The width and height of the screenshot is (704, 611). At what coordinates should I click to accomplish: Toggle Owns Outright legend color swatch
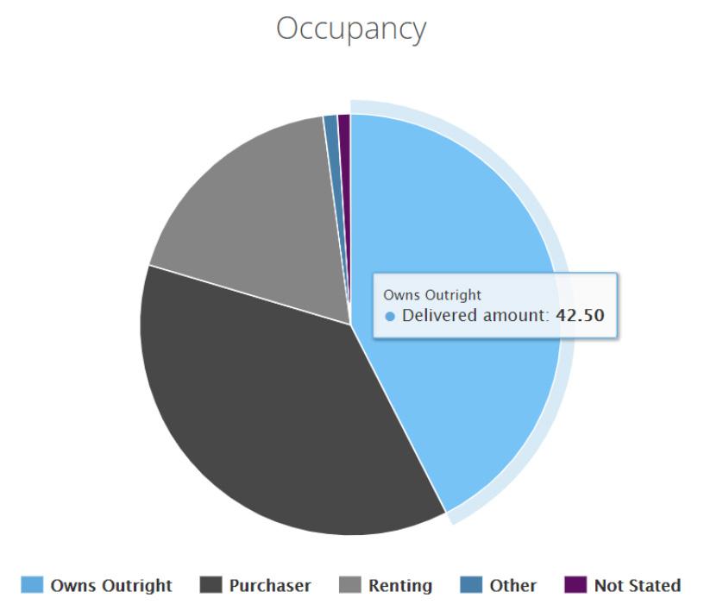click(32, 585)
